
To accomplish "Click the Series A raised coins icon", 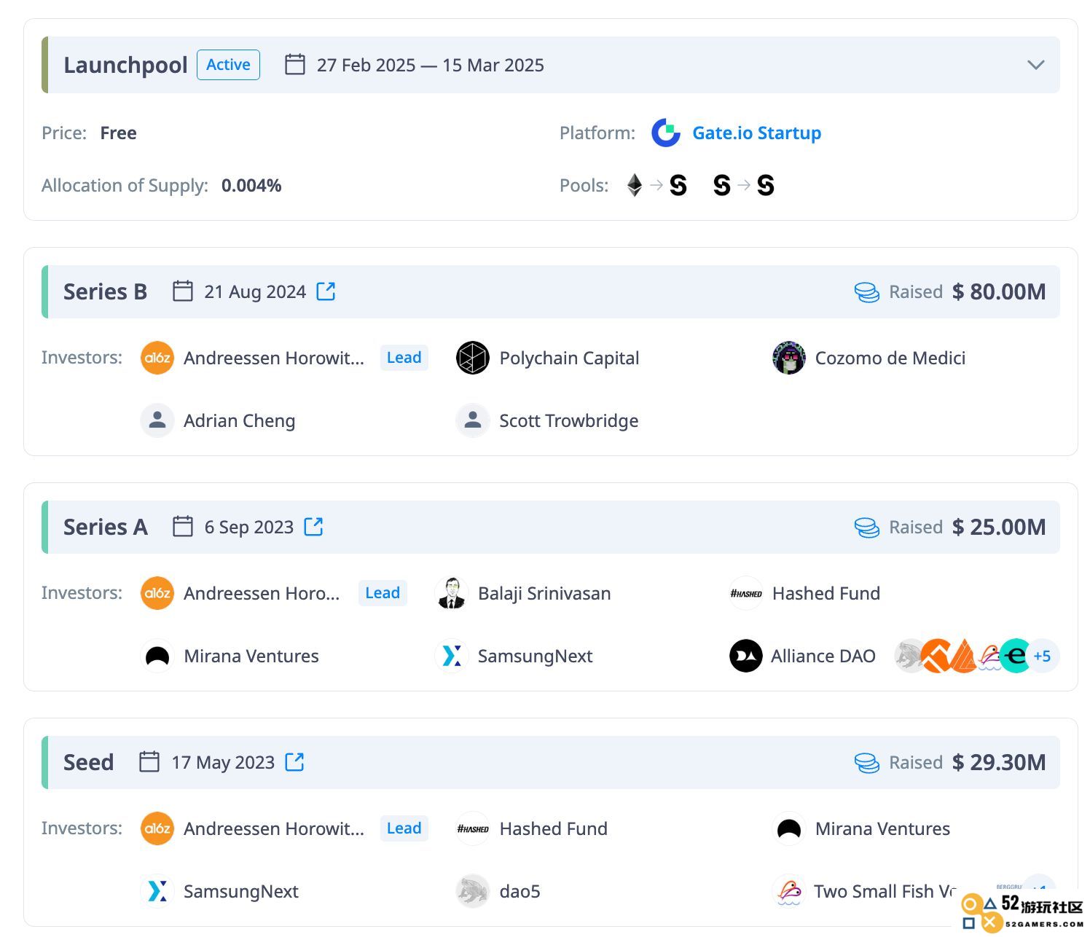I will coord(866,528).
